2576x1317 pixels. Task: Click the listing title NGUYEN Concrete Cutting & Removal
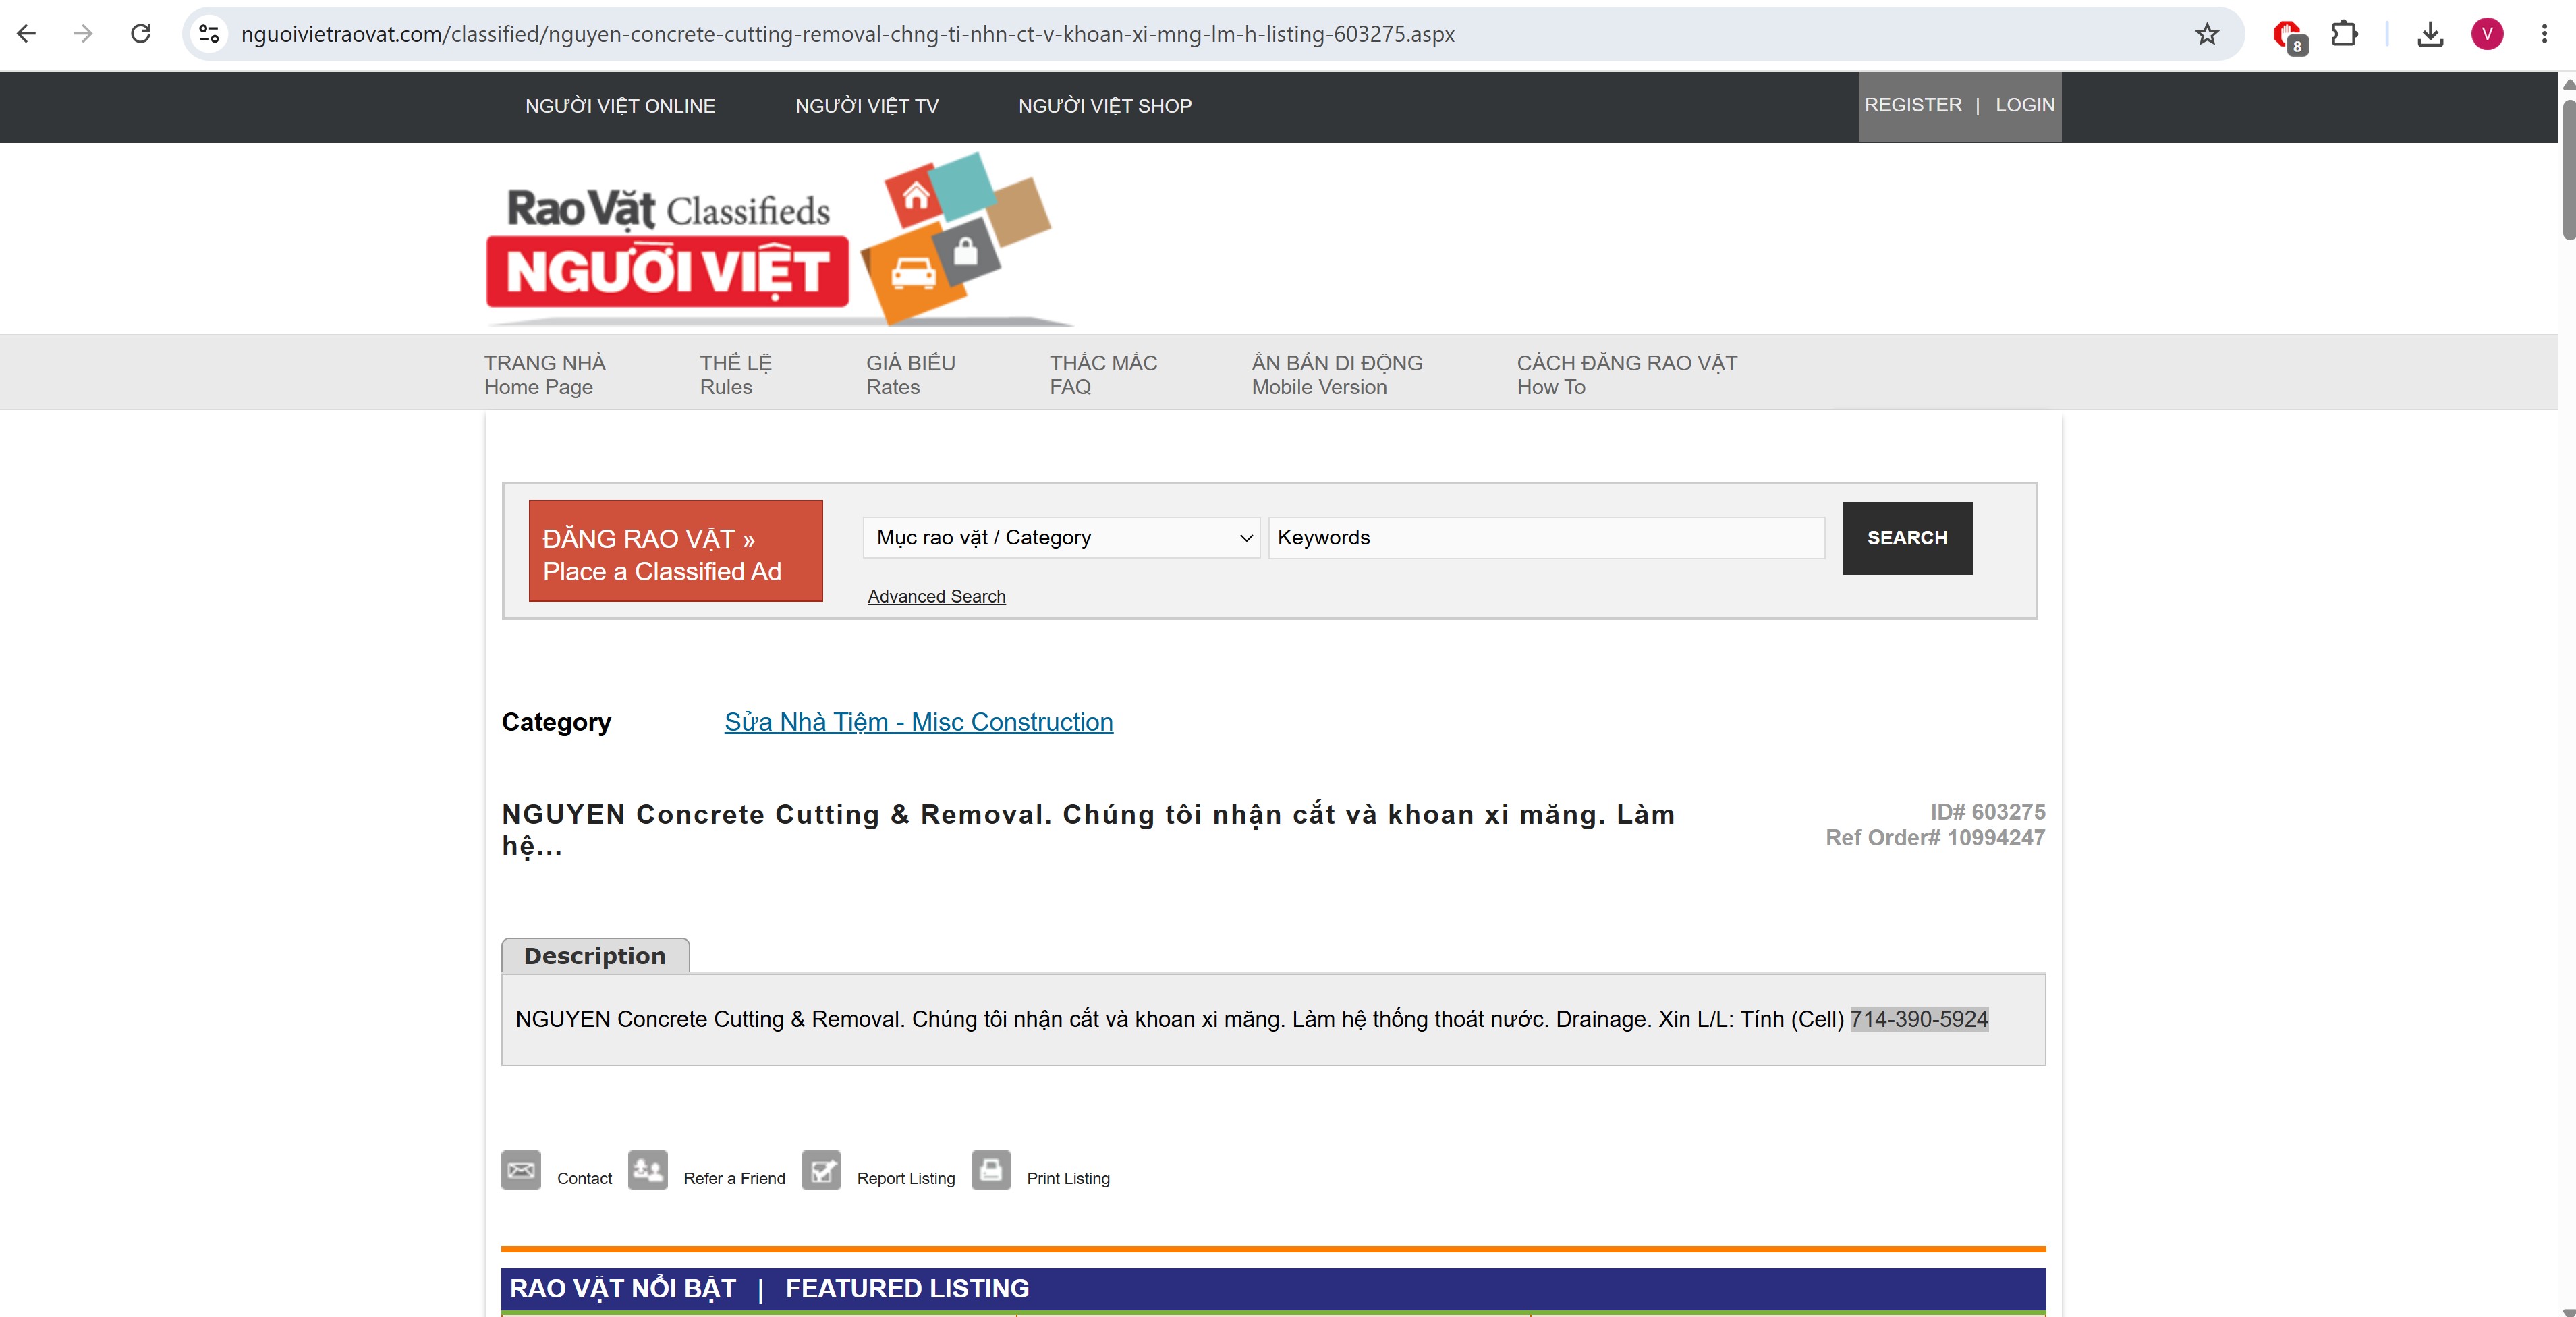point(1088,830)
